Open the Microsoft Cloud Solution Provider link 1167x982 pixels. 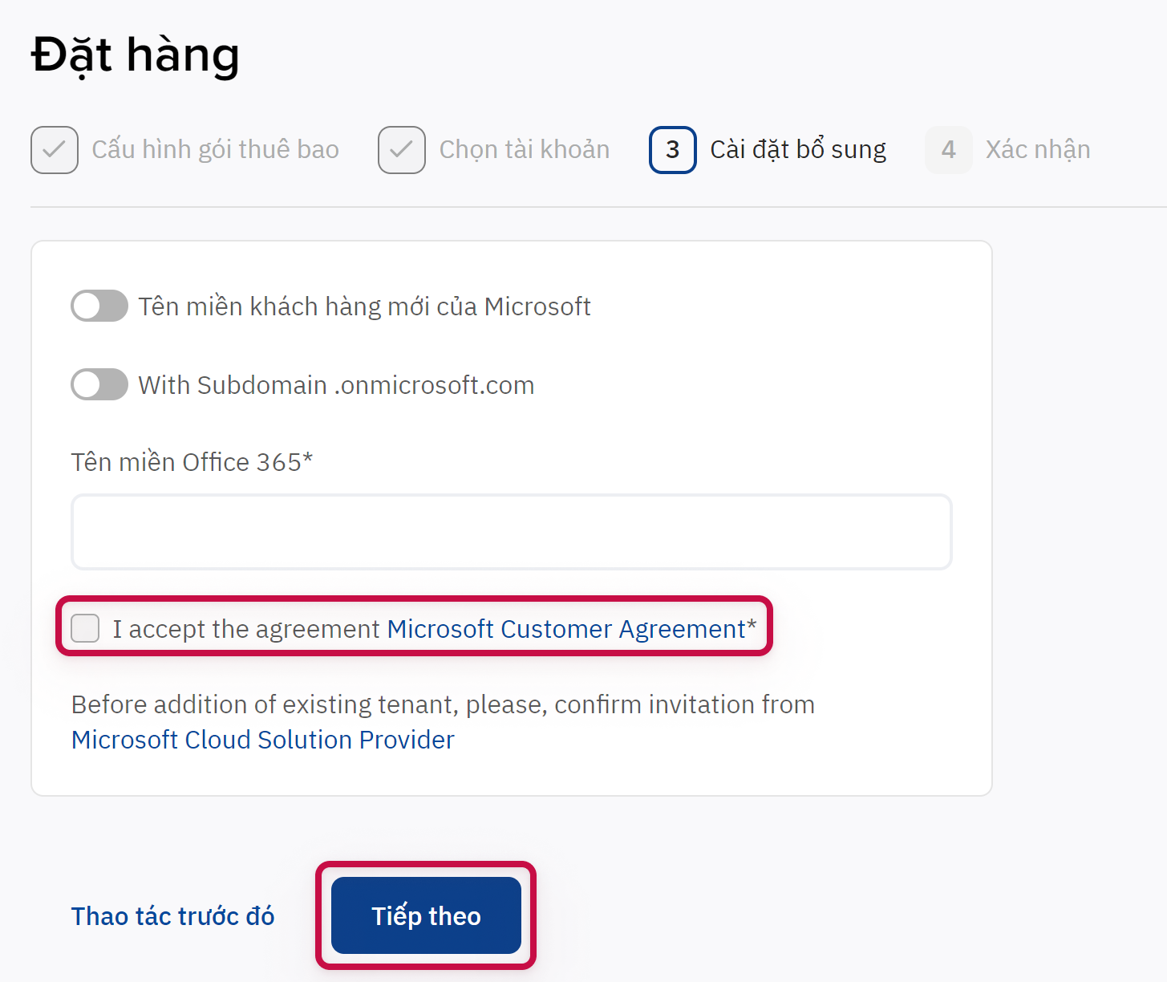click(262, 740)
